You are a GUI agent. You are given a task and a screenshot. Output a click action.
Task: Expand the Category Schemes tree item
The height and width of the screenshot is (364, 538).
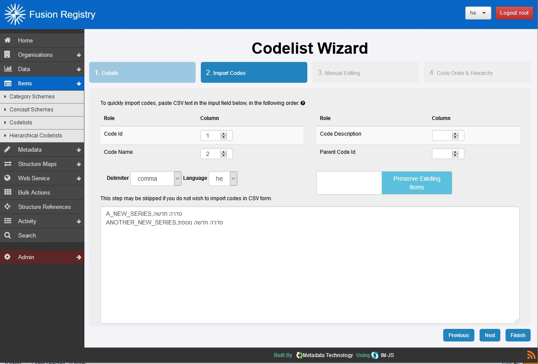tap(5, 97)
